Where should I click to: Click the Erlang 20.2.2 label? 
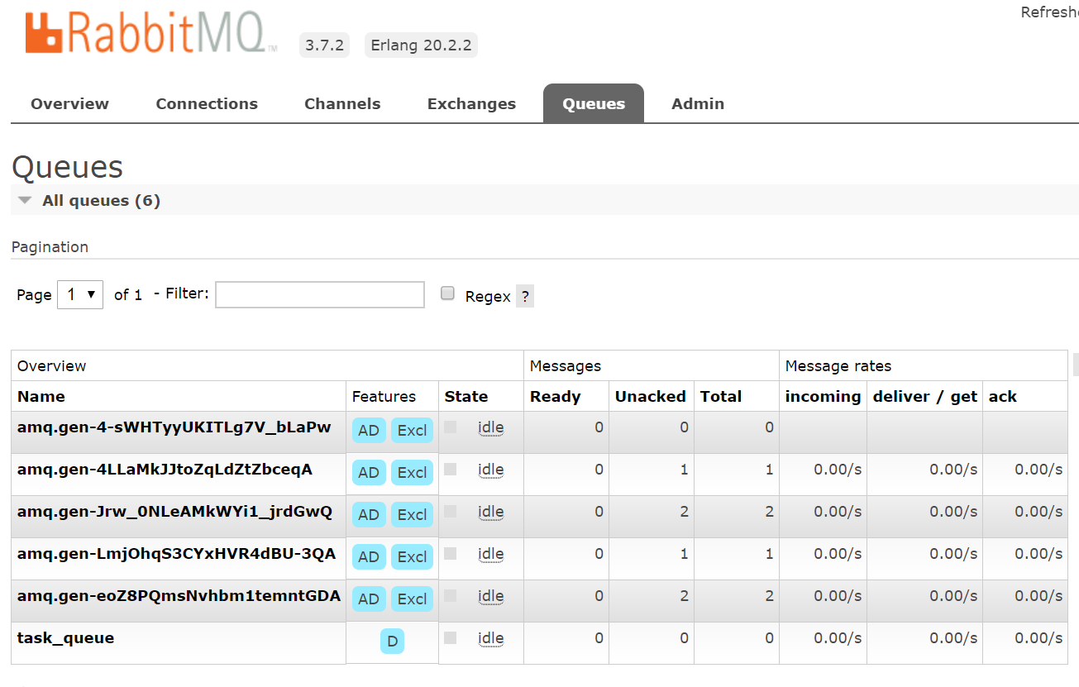click(x=421, y=45)
